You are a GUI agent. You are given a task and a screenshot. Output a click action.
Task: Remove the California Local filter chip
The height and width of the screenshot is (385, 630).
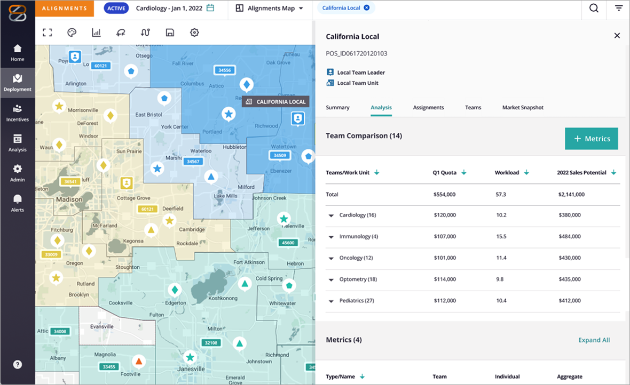pyautogui.click(x=366, y=8)
